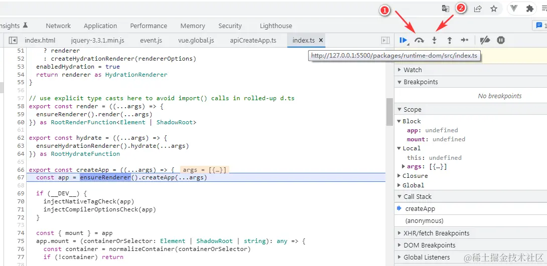This screenshot has height=266, width=547.
Task: Expand the args variable
Action: [403, 167]
